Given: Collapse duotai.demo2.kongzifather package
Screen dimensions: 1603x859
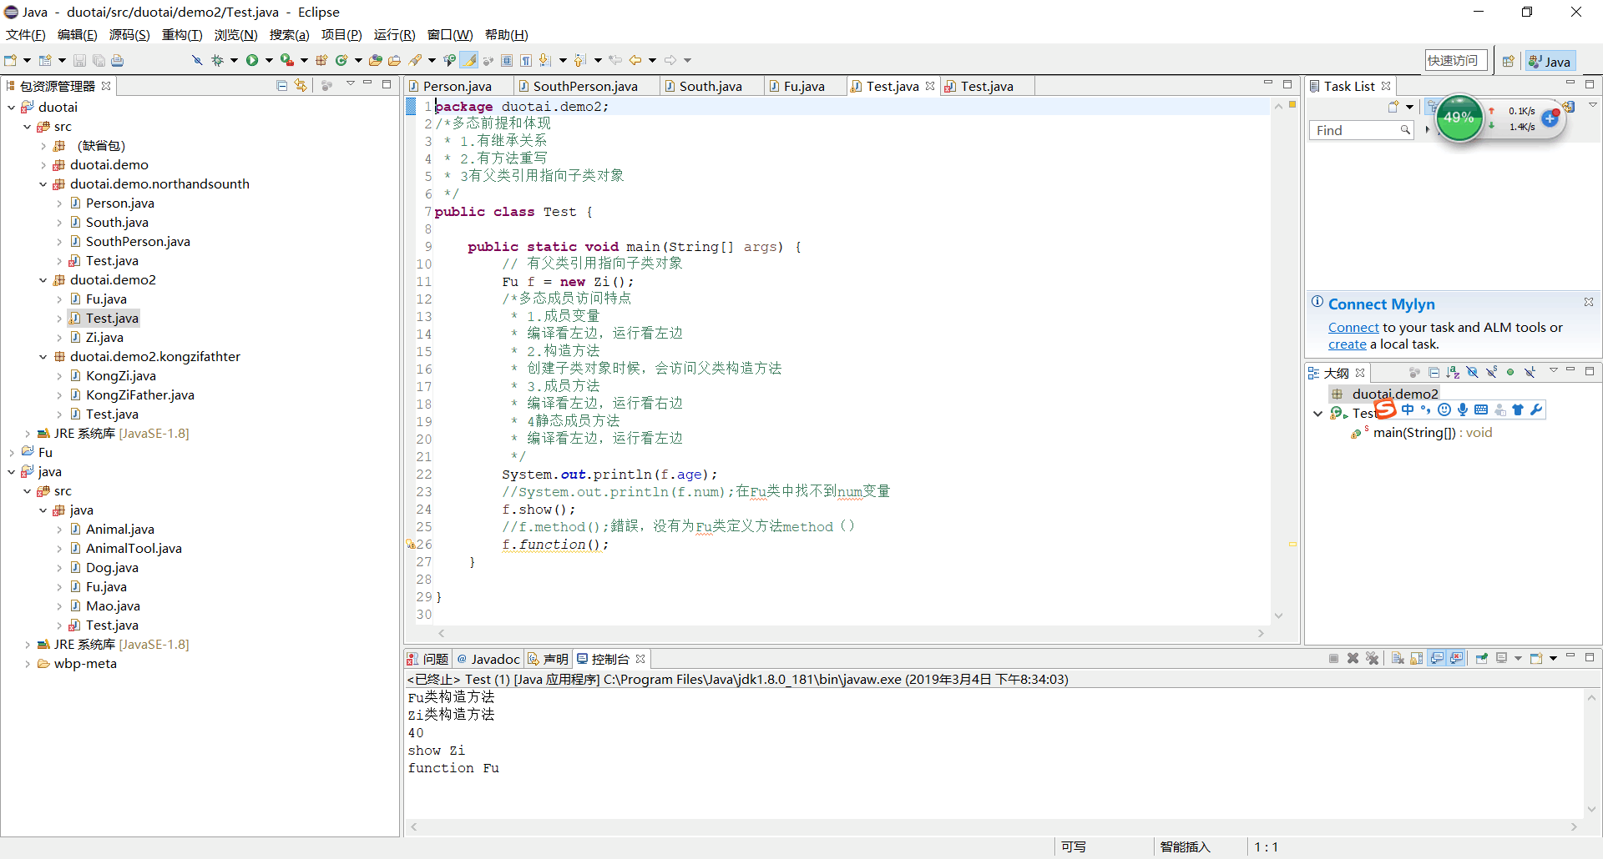Looking at the screenshot, I should [x=43, y=357].
